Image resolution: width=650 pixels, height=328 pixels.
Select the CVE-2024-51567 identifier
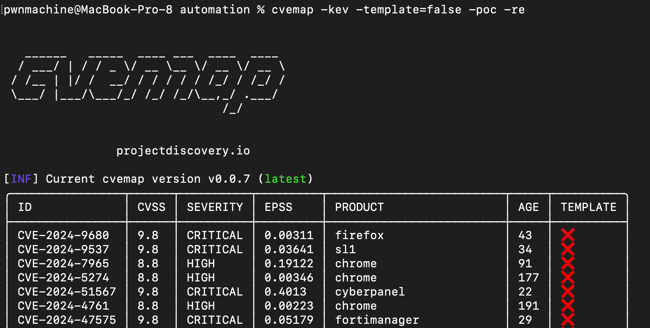pyautogui.click(x=67, y=292)
